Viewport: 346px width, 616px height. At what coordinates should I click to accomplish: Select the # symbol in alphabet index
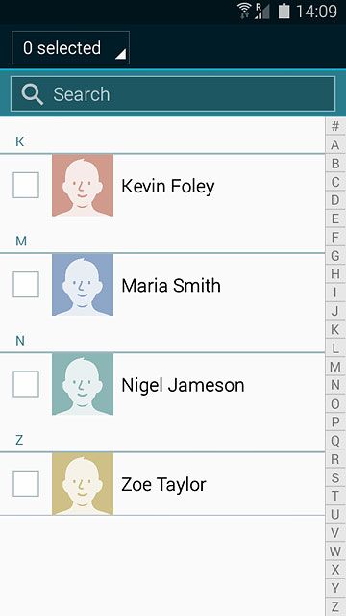click(335, 126)
